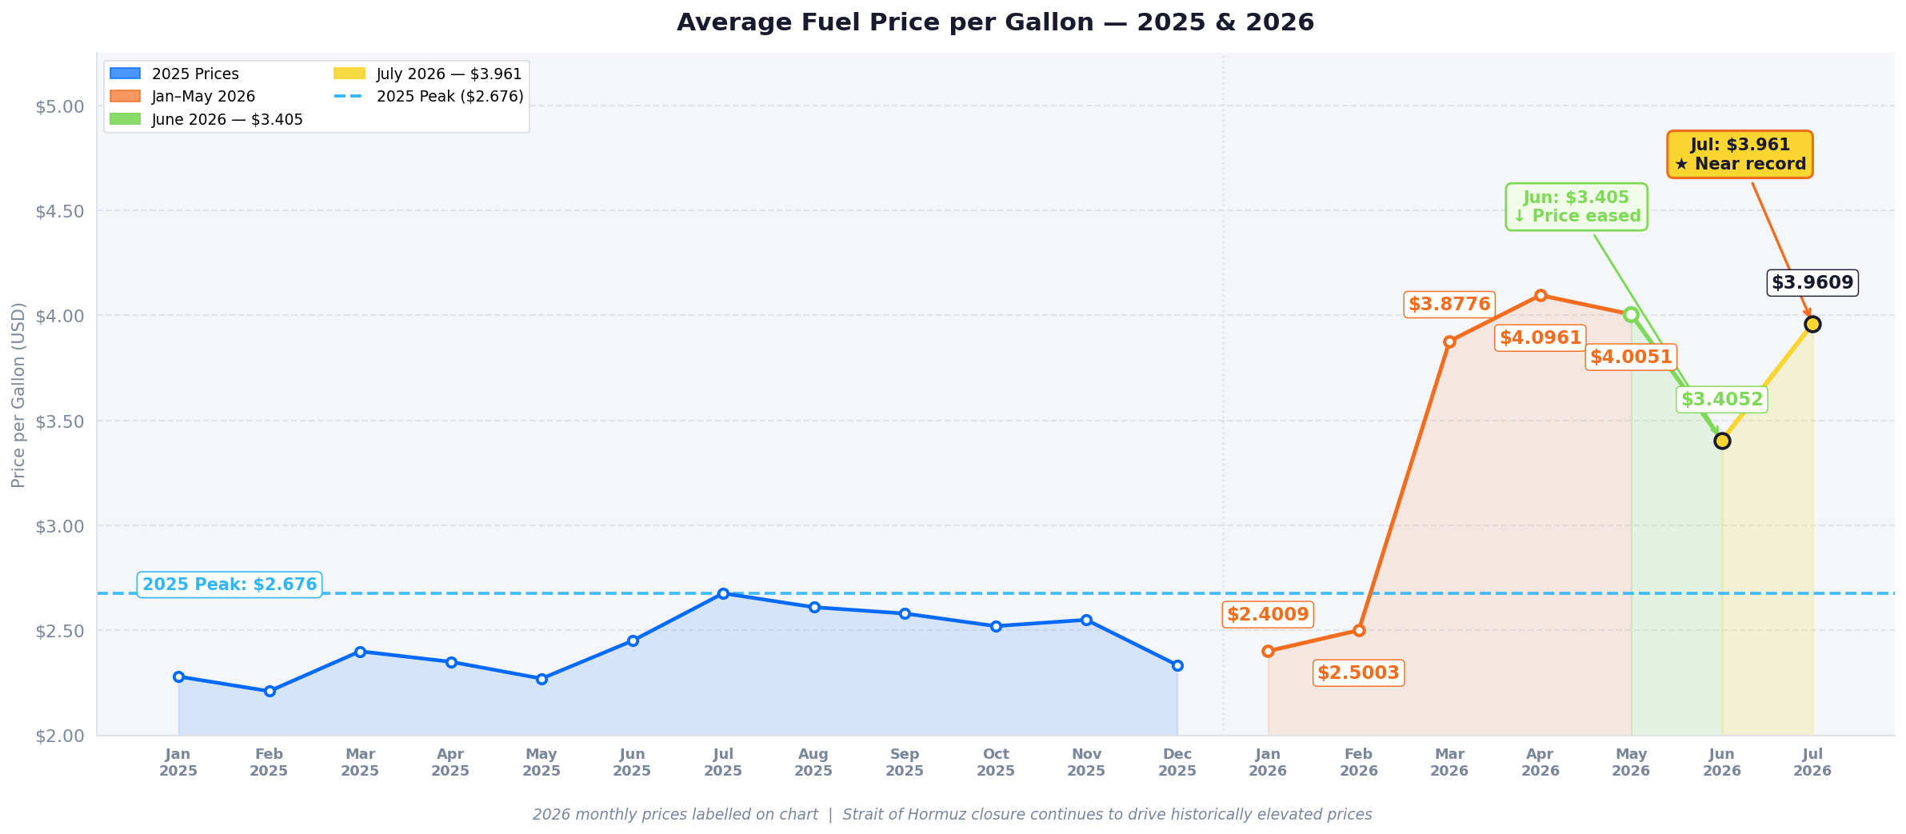Click the Jul $3.961 Near record callout
Screen dimensions: 1906x834
1740,154
